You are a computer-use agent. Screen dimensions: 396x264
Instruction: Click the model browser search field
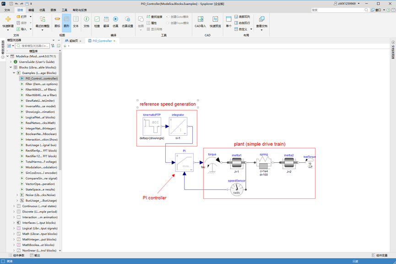[33, 46]
